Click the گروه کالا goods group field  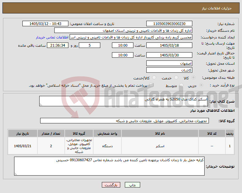pyautogui.click(x=125, y=121)
